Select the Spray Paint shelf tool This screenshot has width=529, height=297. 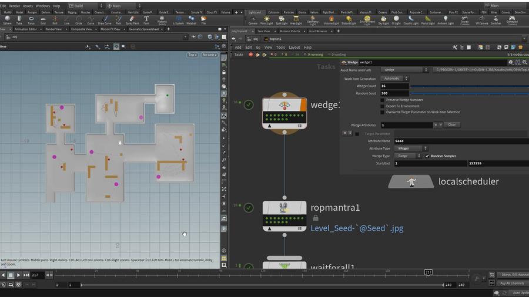tap(132, 20)
